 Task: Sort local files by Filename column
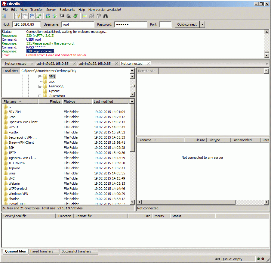point(20,102)
